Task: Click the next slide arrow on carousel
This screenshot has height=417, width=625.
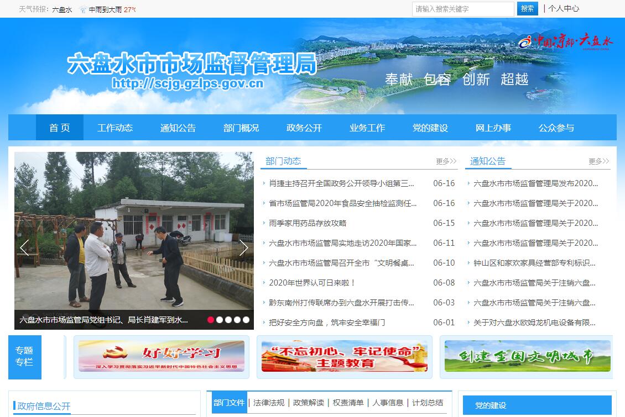Action: [x=244, y=248]
